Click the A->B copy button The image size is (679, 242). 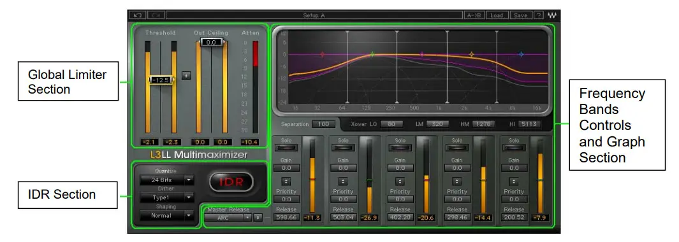(474, 15)
